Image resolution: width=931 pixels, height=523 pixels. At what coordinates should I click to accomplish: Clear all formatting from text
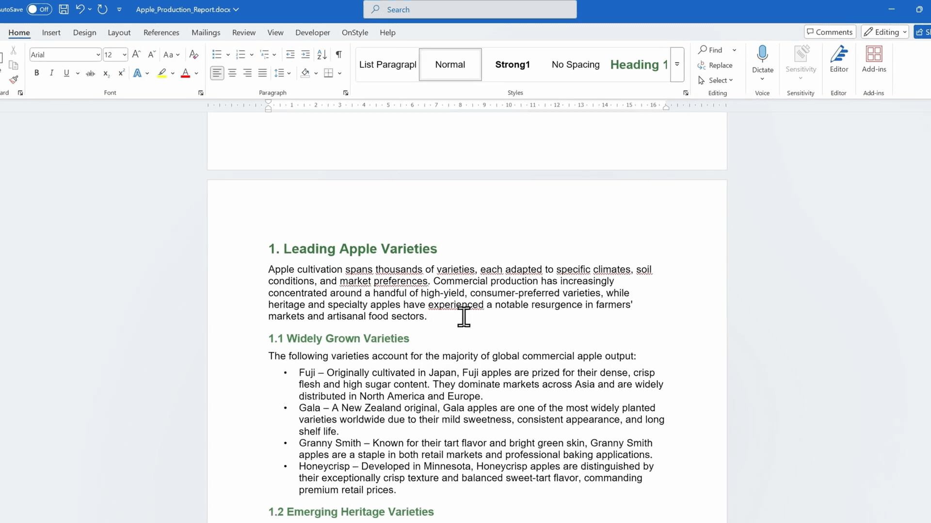click(193, 54)
